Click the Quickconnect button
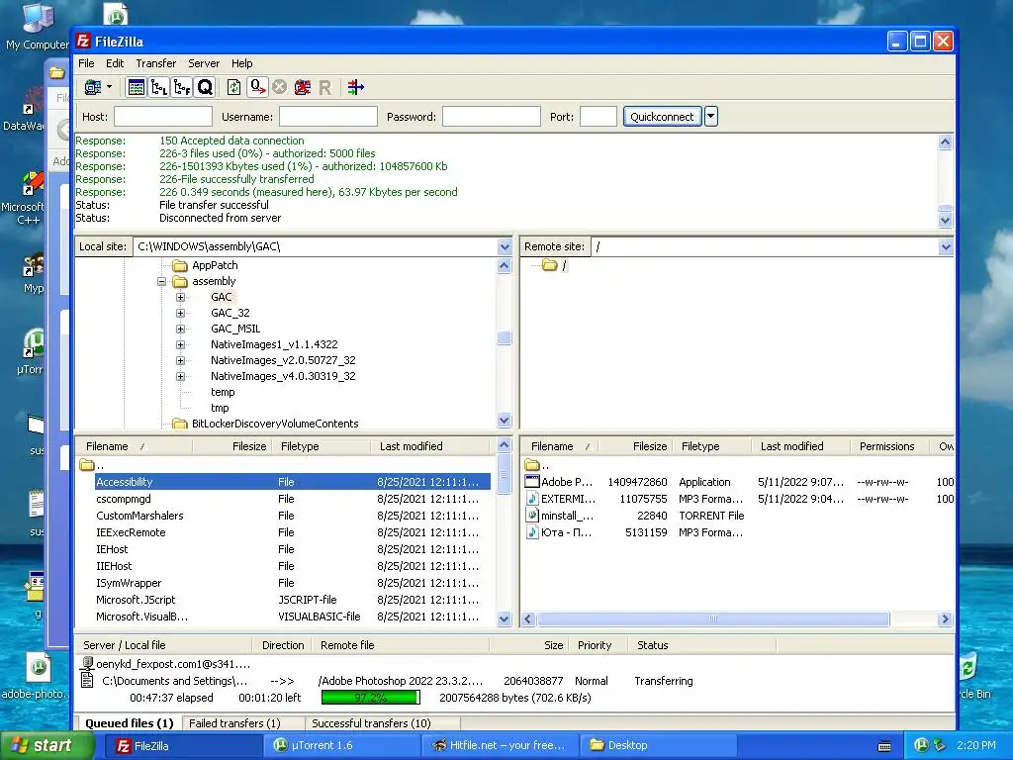This screenshot has height=760, width=1013. 662,117
